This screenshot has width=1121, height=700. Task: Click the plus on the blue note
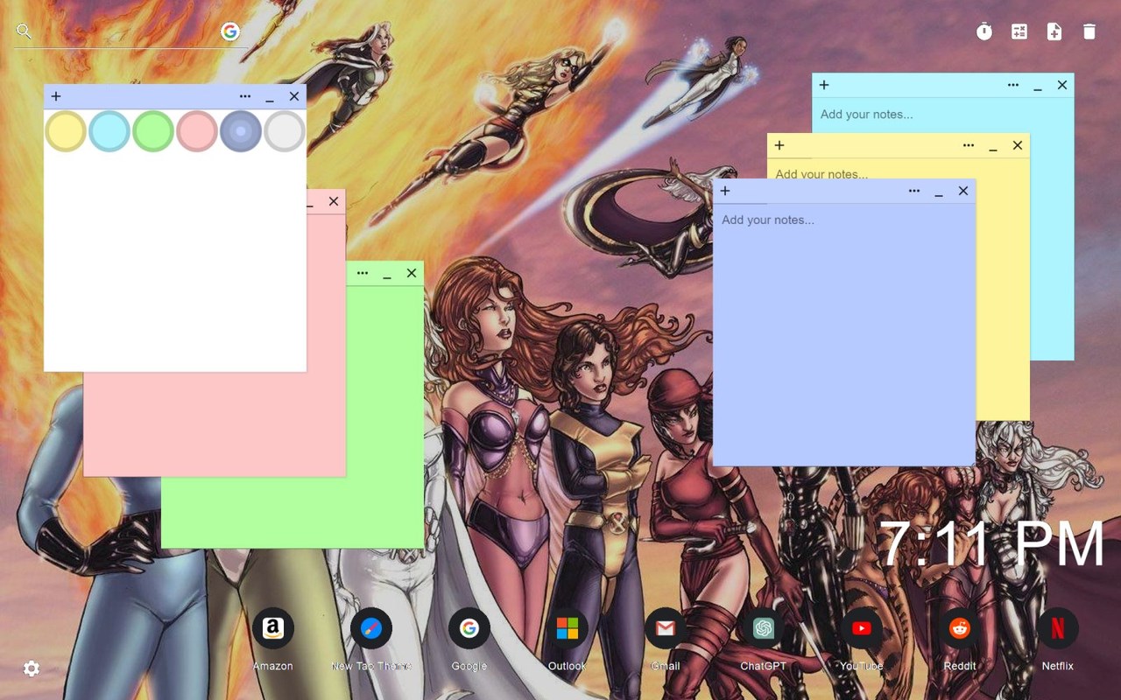point(725,191)
